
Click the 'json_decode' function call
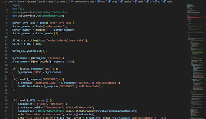[41, 62]
